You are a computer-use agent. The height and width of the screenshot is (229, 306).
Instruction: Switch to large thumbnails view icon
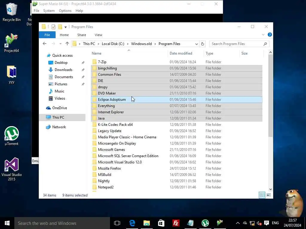[x=269, y=195]
